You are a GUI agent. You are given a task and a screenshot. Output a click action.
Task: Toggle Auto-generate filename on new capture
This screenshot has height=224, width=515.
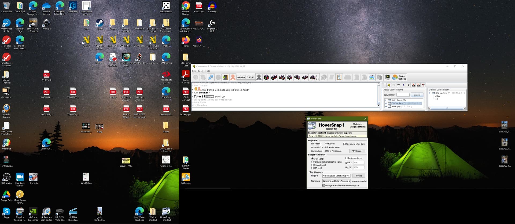[x=323, y=185]
